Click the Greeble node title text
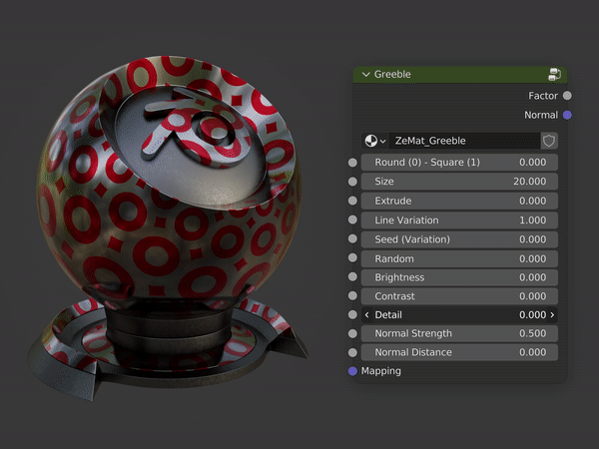This screenshot has width=599, height=449. pyautogui.click(x=392, y=75)
